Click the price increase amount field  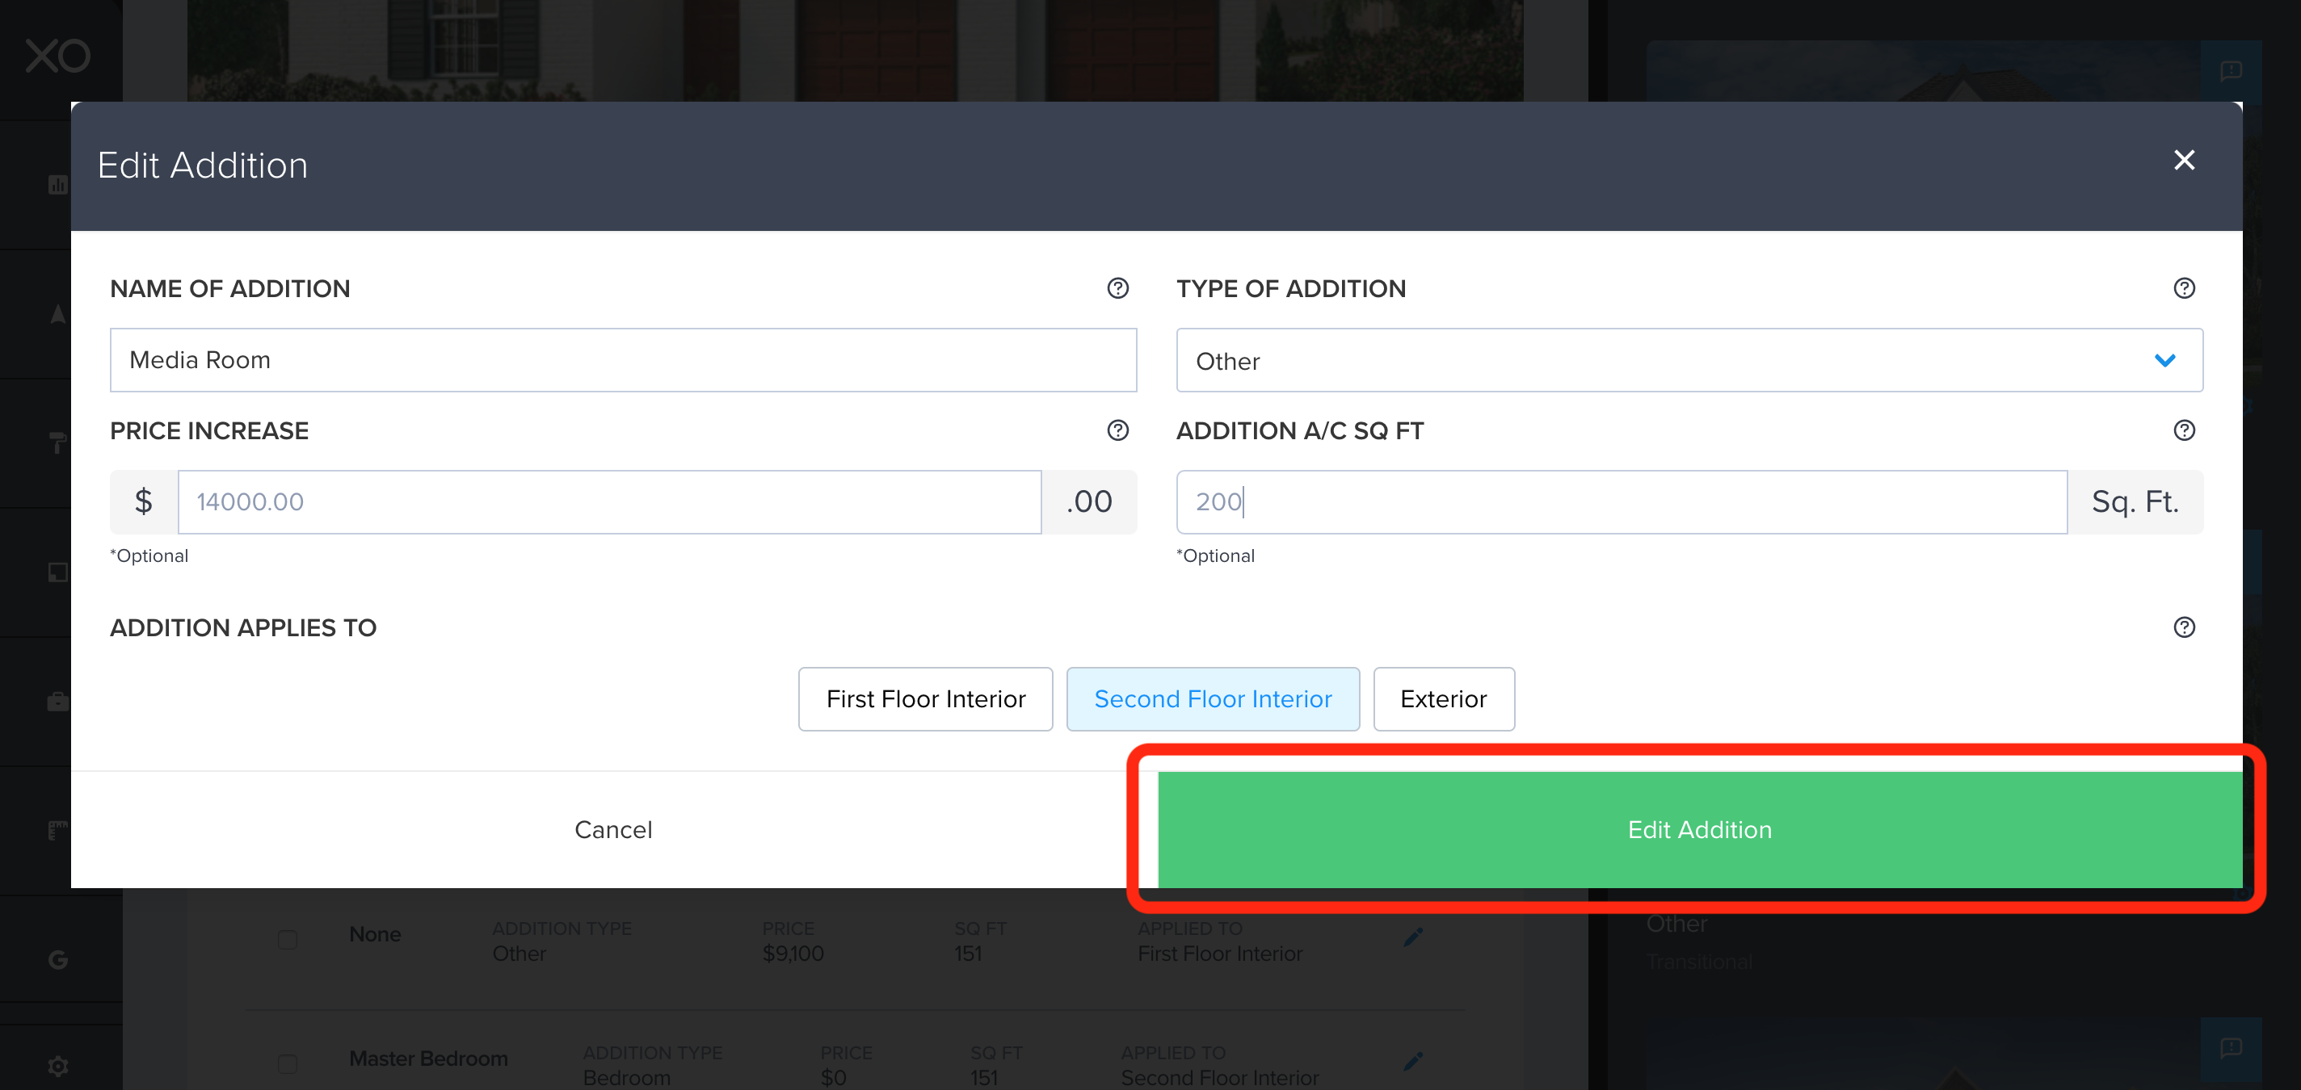point(609,501)
